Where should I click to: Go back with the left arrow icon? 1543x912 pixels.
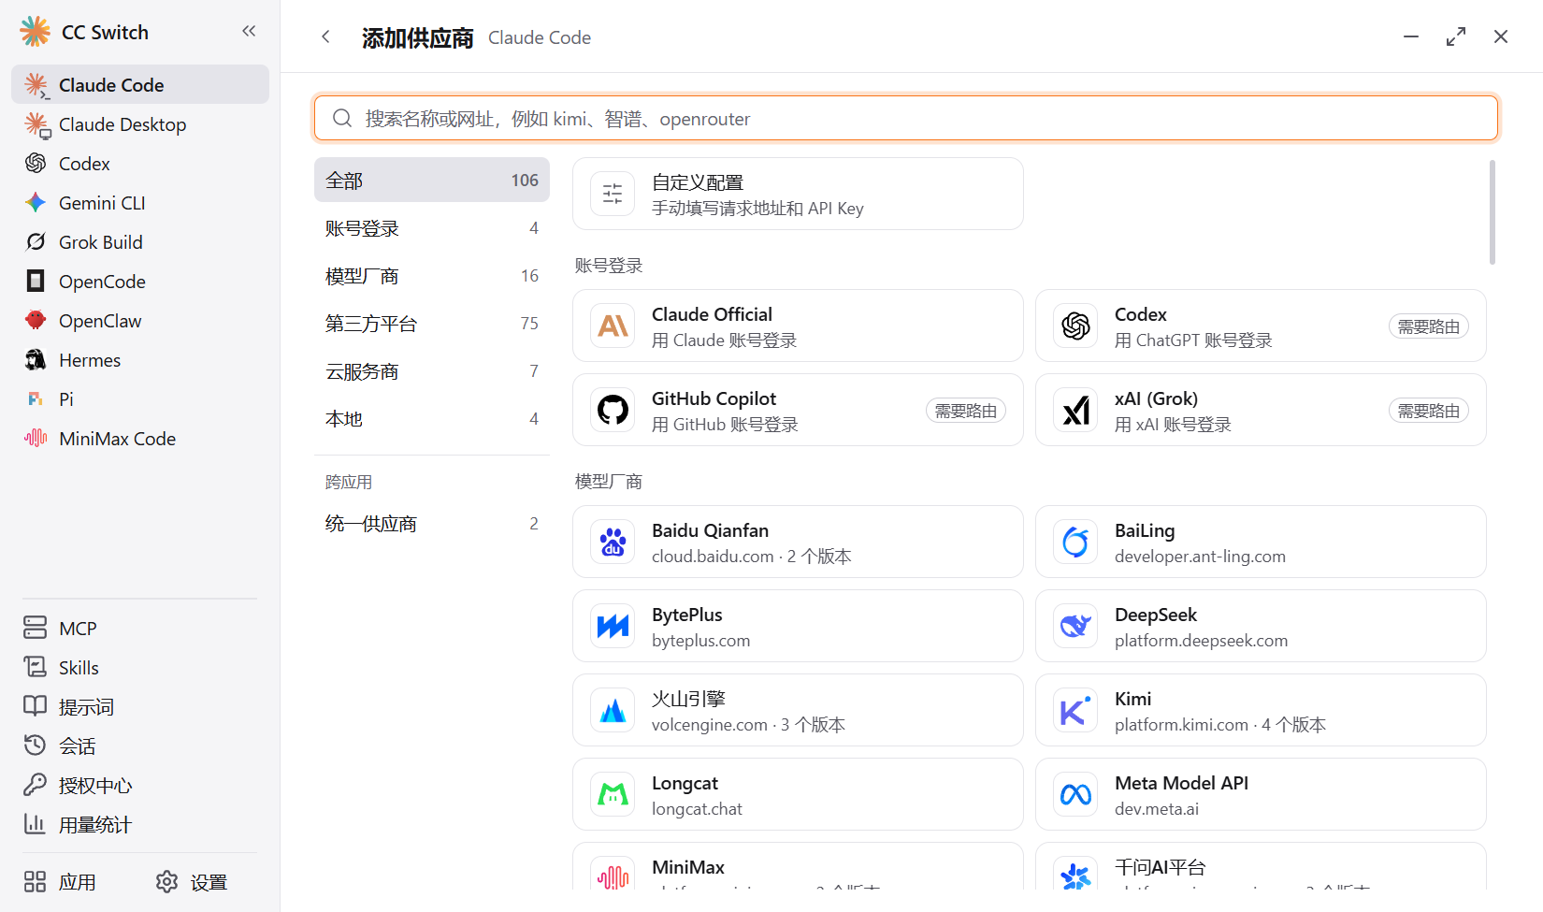click(x=325, y=36)
